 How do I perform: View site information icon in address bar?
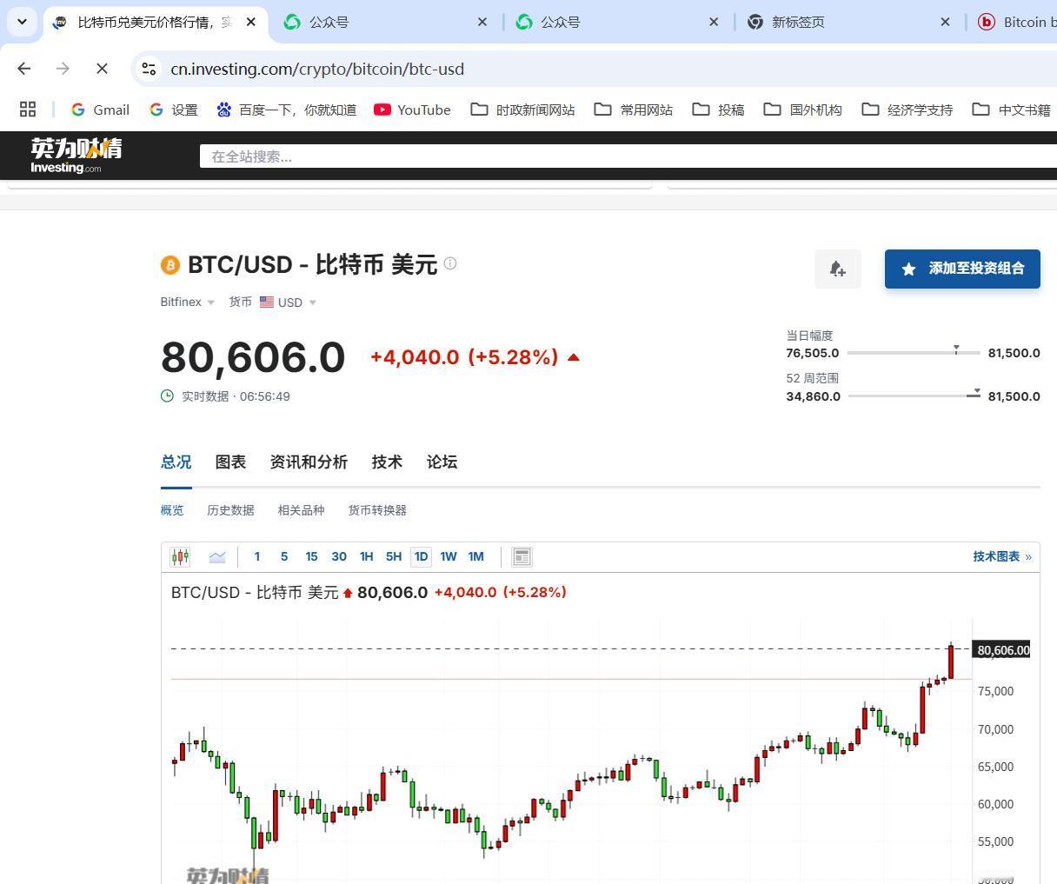(149, 69)
